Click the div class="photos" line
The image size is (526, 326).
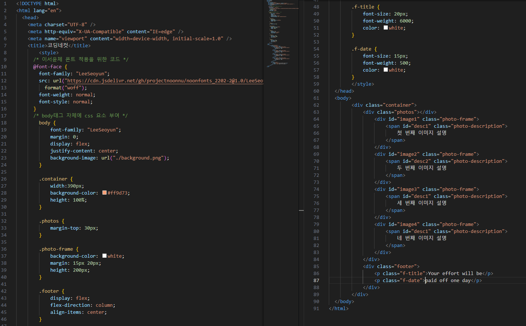click(400, 112)
